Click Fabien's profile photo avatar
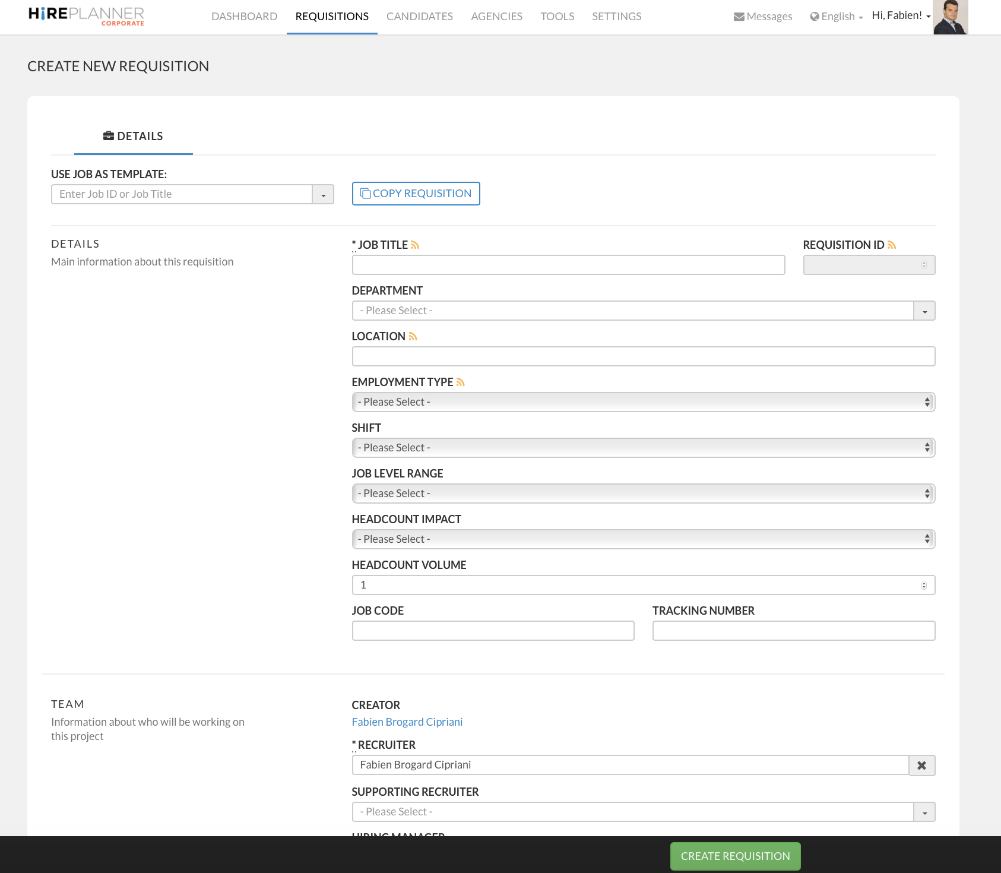 (x=950, y=17)
